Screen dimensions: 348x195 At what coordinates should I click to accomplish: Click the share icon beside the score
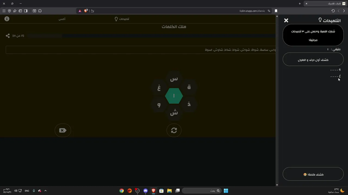pos(8,36)
